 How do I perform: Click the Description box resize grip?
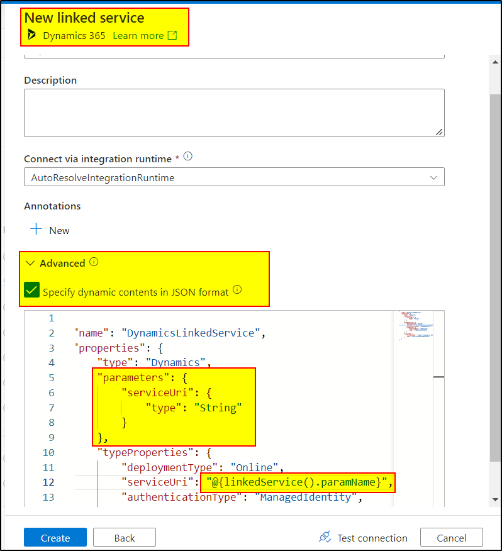439,132
